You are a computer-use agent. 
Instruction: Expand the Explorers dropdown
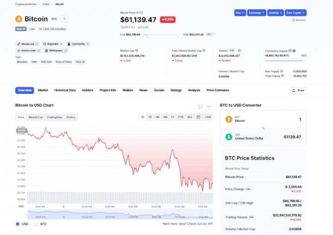[x=53, y=44]
